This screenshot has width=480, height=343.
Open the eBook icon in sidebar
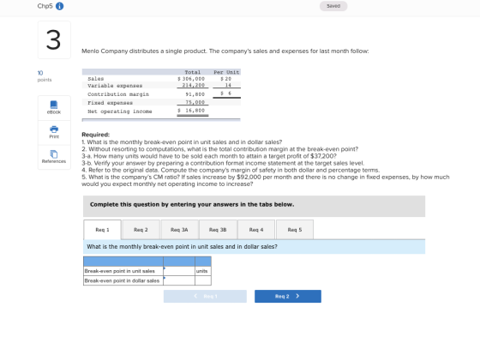click(54, 105)
